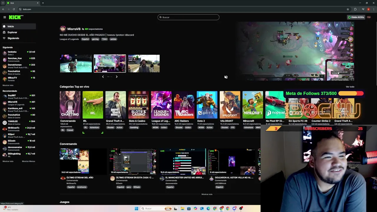Screen dimensions: 377x212
Task: Expand Recomendado list with Mostrar más
Action: point(8,161)
